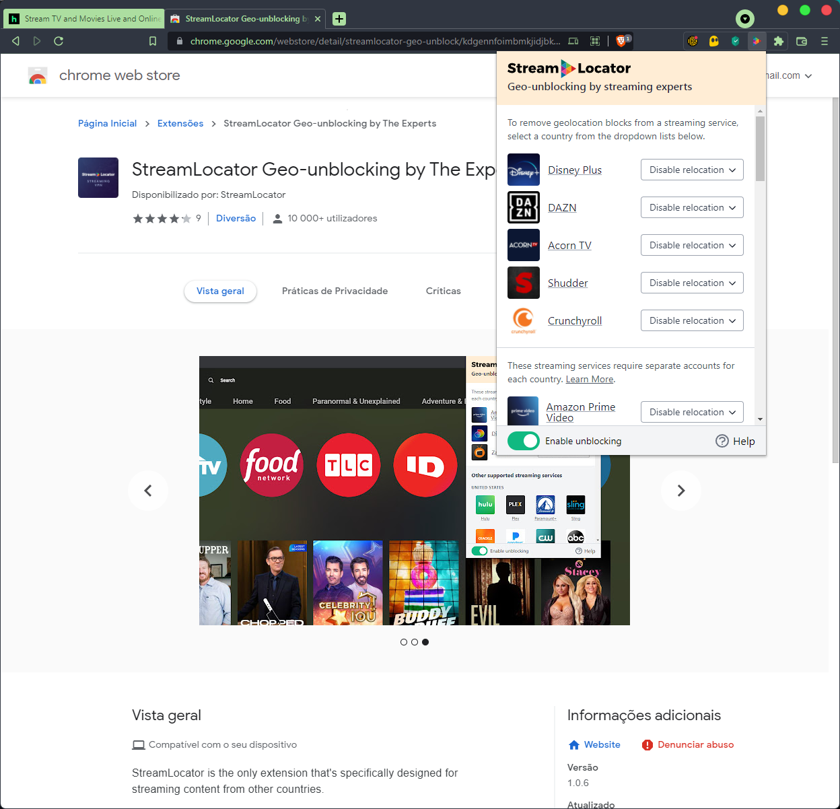Show the next carousel screenshot
Image resolution: width=840 pixels, height=809 pixels.
[x=681, y=491]
